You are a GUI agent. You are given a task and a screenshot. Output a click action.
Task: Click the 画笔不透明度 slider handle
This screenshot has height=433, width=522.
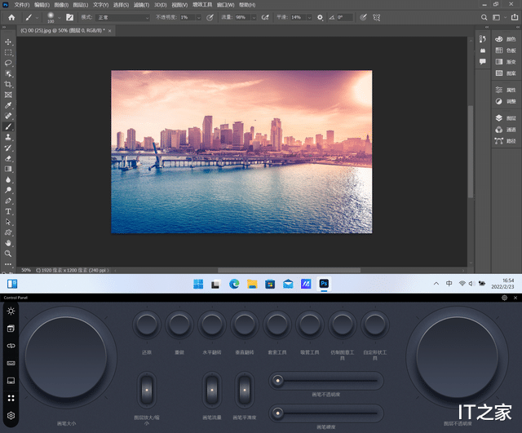click(x=279, y=380)
